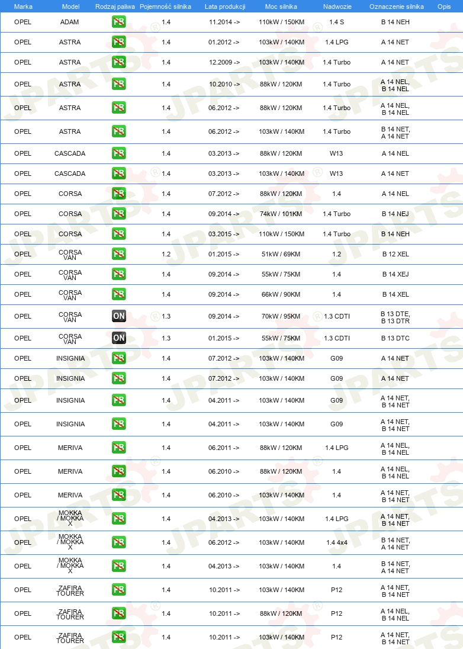Image resolution: width=463 pixels, height=649 pixels.
Task: Click the 1.2 engine capacity cell
Action: click(x=166, y=254)
